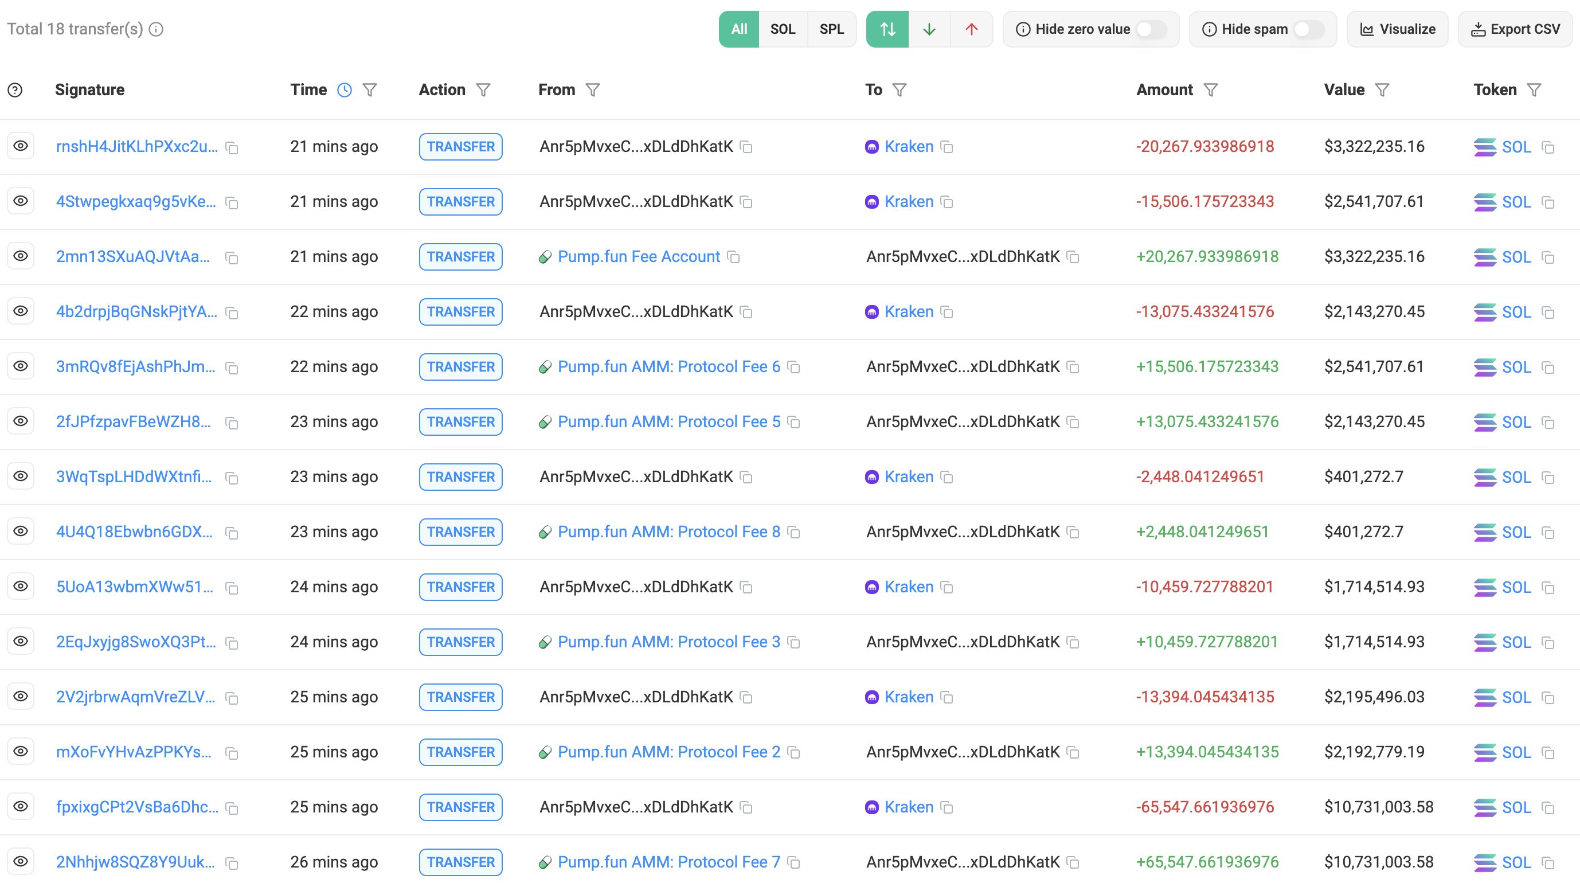Viewport: 1580px width, 883px height.
Task: Click eye icon for 4U4Q18Ebwbn6GDX row
Action: (21, 532)
